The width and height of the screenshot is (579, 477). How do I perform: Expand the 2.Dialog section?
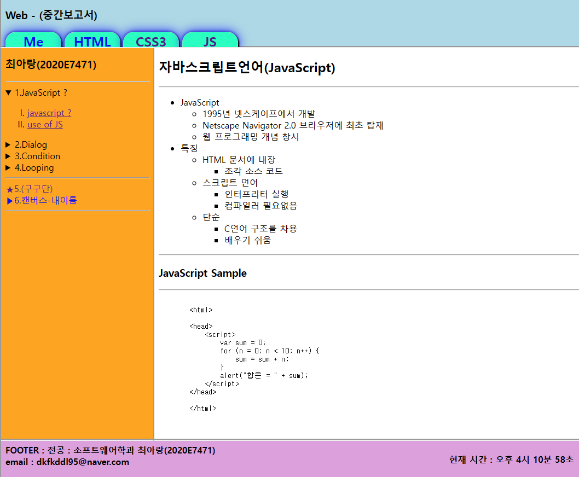click(27, 145)
